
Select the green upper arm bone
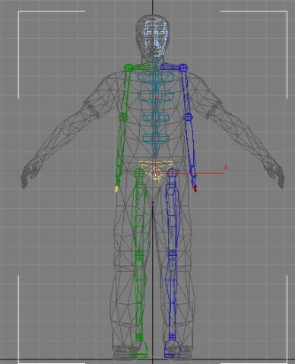point(126,92)
